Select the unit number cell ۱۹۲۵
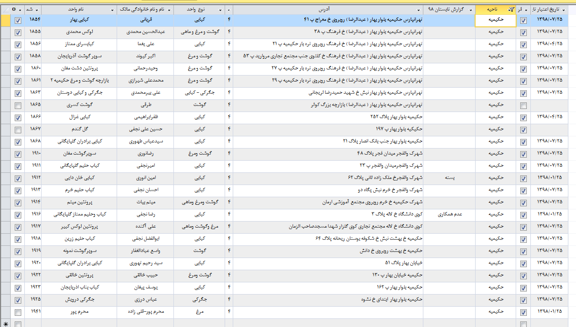Screen dimensions: 576x327 [33, 300]
